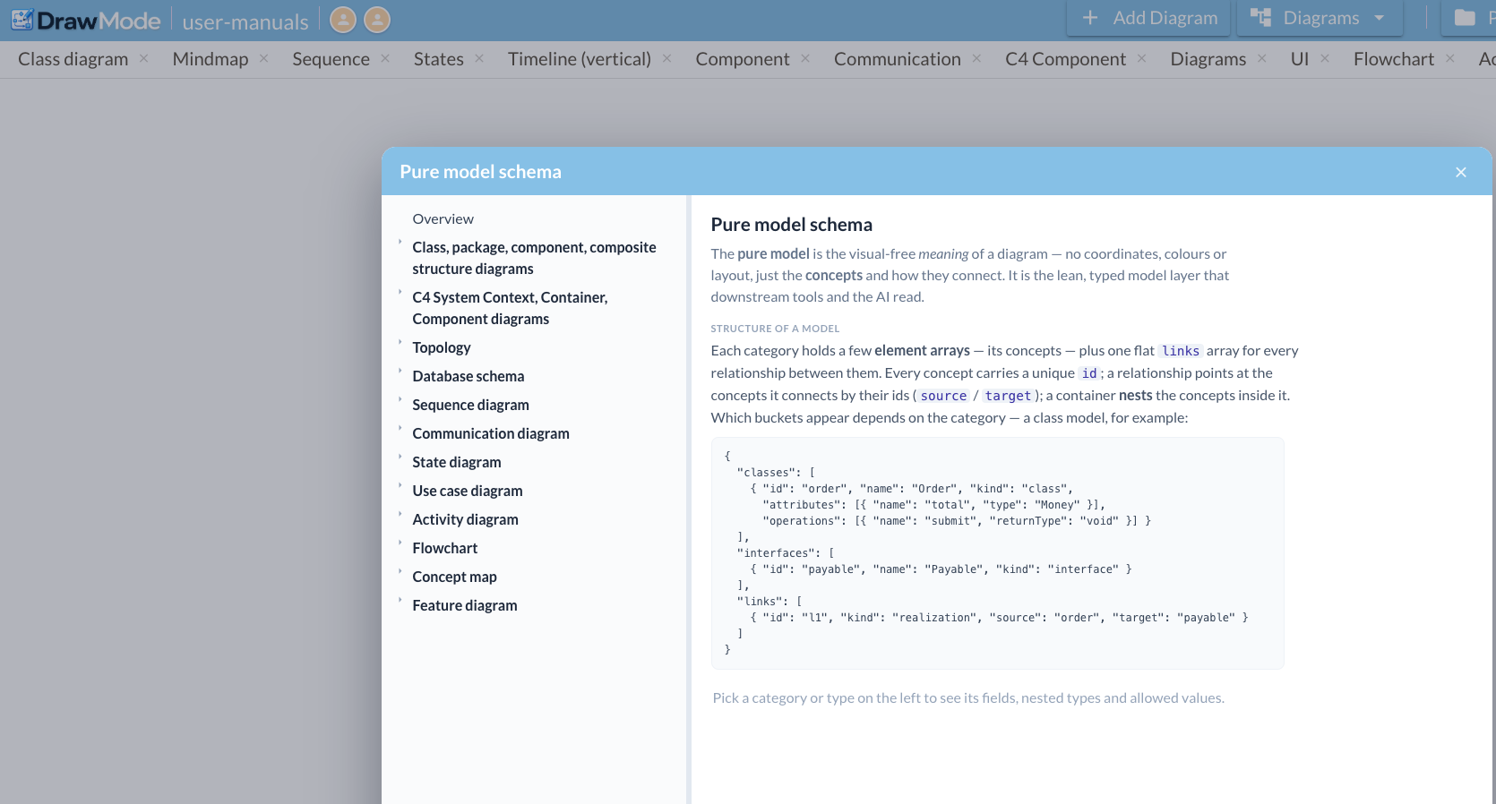
Task: Switch to the Component tab
Action: pos(743,59)
